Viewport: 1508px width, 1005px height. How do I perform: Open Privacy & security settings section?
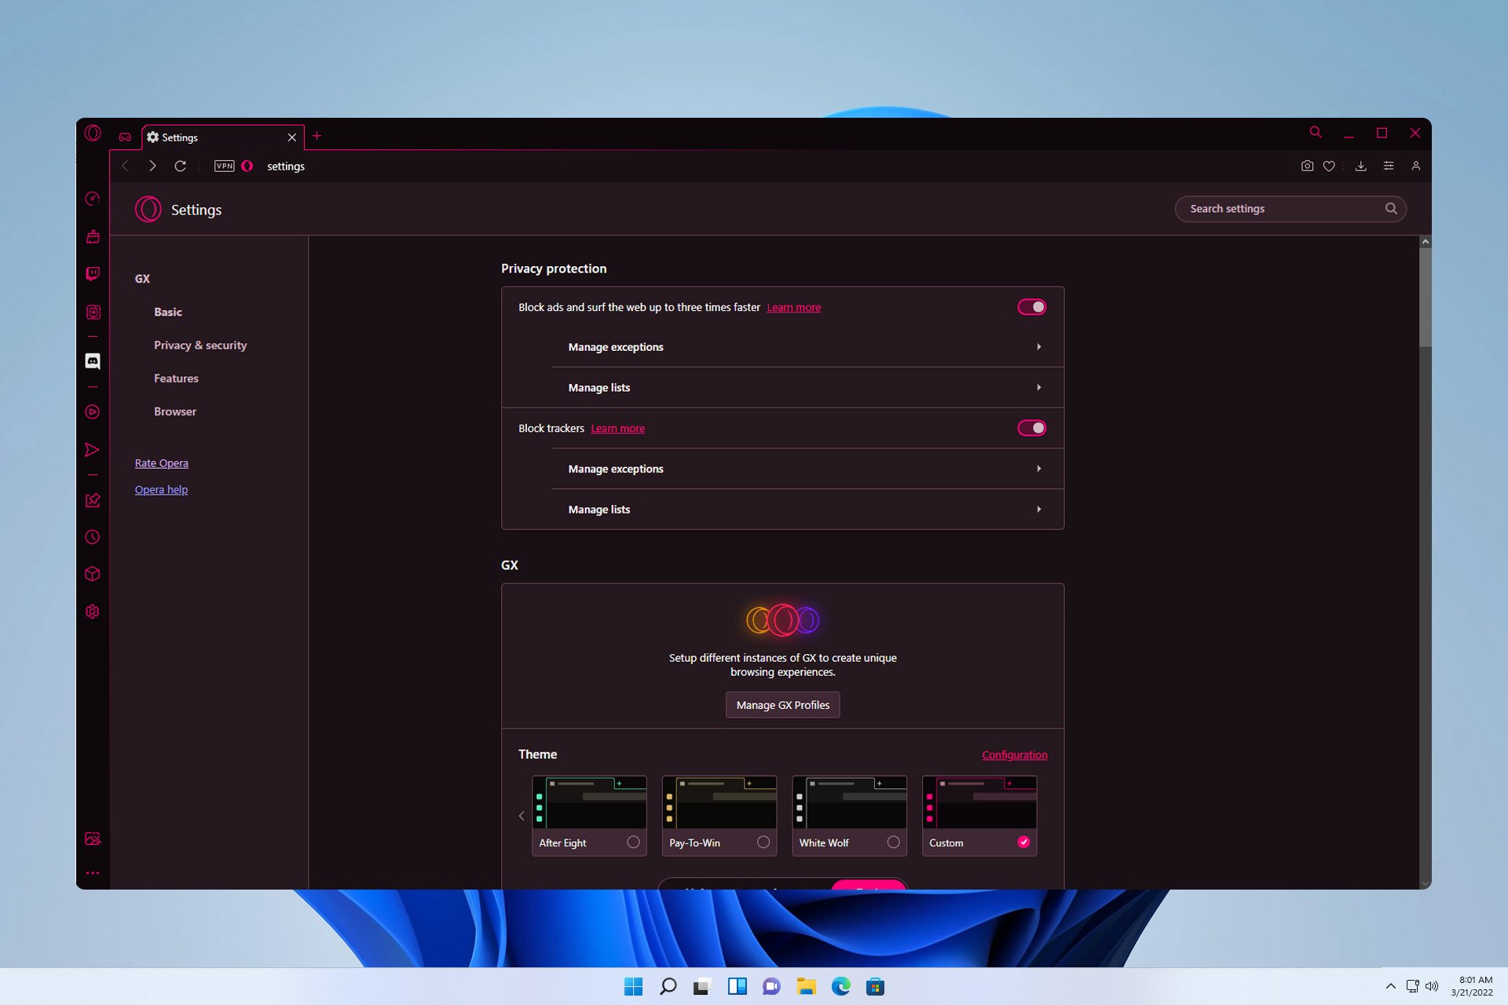click(x=200, y=345)
